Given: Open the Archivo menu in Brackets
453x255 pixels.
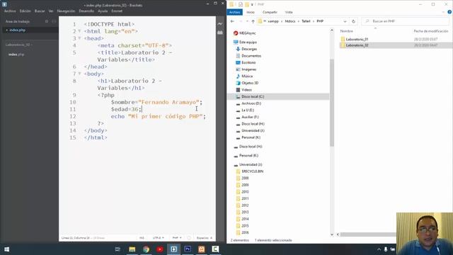Looking at the screenshot, I should (x=10, y=11).
